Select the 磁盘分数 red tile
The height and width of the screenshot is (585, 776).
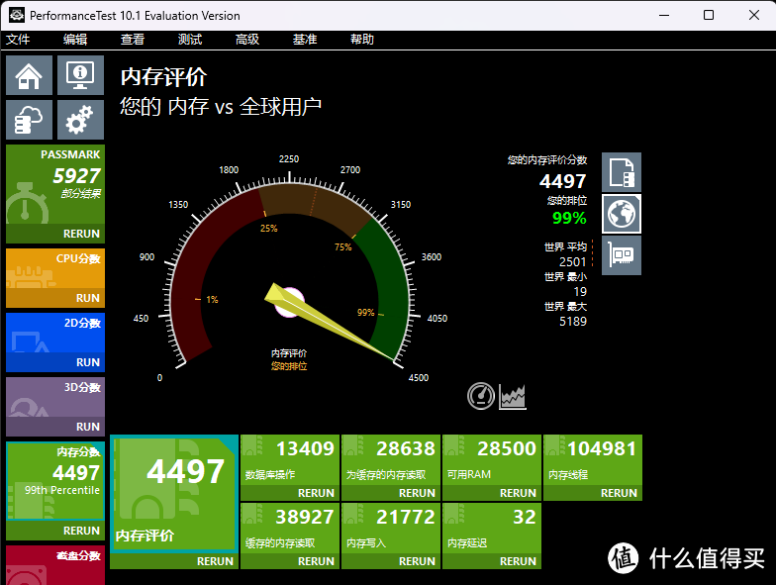coord(55,565)
